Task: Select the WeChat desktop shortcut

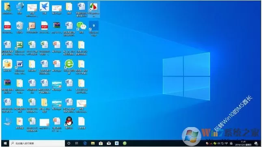Action: pos(81,28)
